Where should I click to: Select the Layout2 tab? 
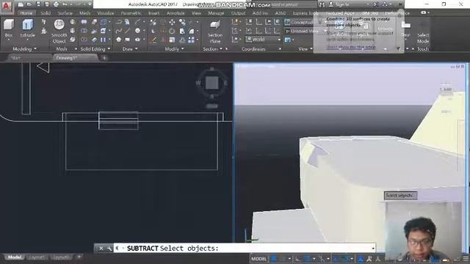pyautogui.click(x=61, y=257)
